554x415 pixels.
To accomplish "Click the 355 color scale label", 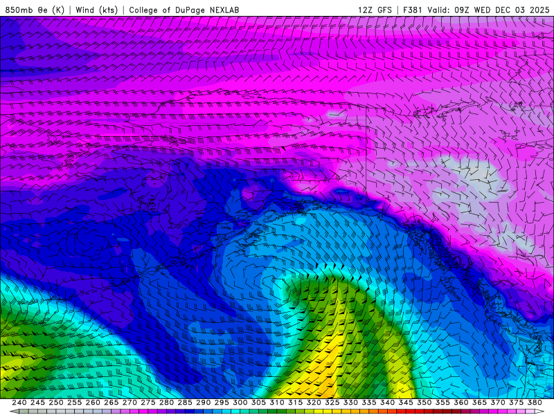I will [443, 403].
